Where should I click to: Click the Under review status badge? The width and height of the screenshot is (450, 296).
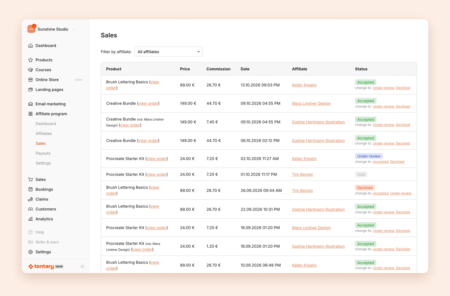[x=369, y=156]
